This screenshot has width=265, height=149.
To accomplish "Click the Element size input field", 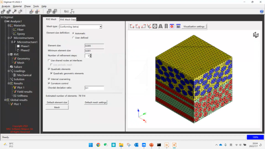I will click(94, 46).
